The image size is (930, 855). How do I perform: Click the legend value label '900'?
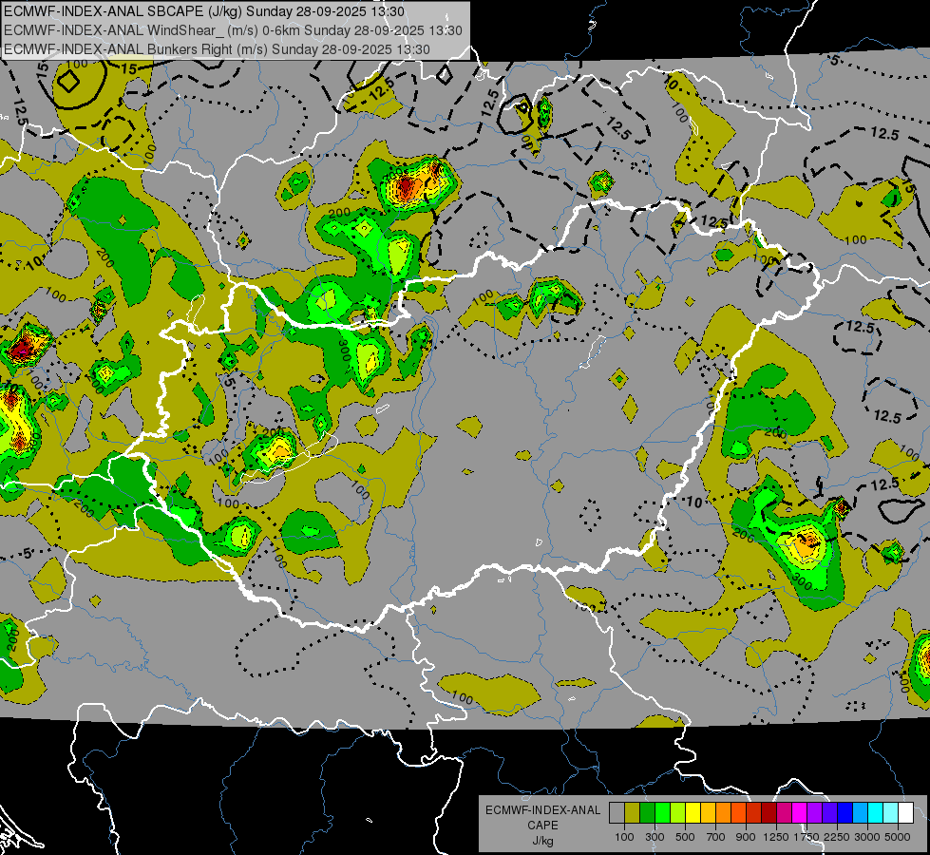coord(746,837)
